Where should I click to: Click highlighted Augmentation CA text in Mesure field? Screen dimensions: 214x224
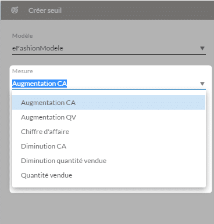pyautogui.click(x=40, y=84)
